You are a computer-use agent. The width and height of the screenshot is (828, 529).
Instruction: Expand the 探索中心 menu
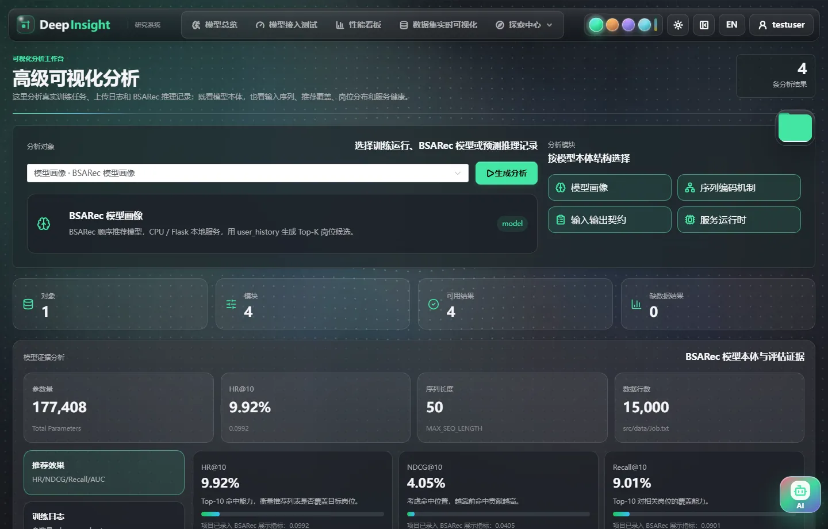[524, 25]
